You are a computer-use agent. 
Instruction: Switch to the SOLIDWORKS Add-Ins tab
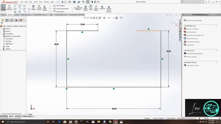coord(40,15)
